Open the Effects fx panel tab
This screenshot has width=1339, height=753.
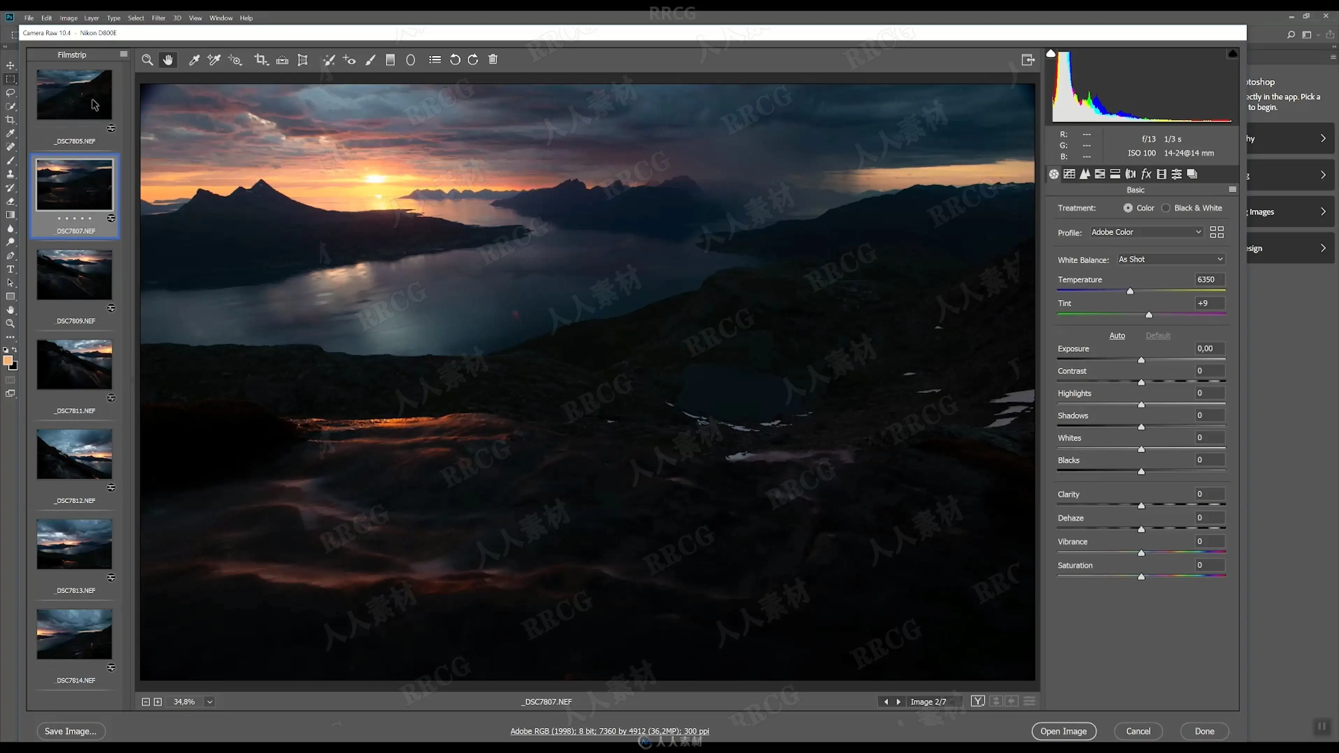pos(1146,174)
